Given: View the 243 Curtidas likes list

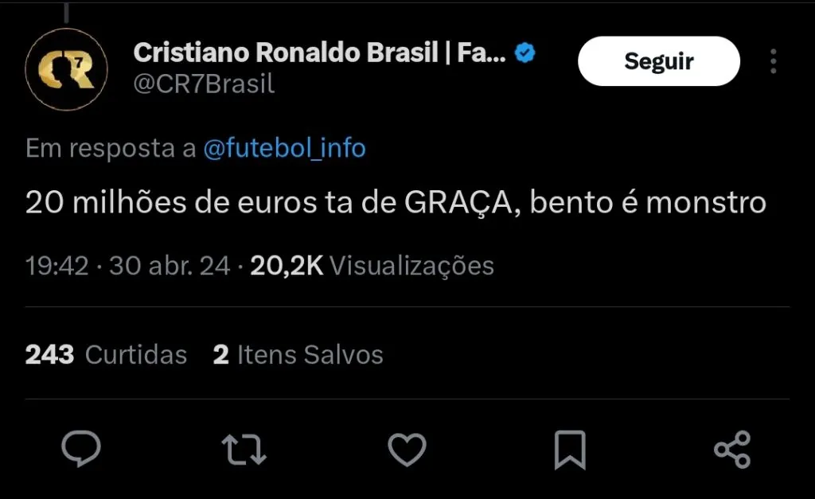Looking at the screenshot, I should [x=106, y=354].
